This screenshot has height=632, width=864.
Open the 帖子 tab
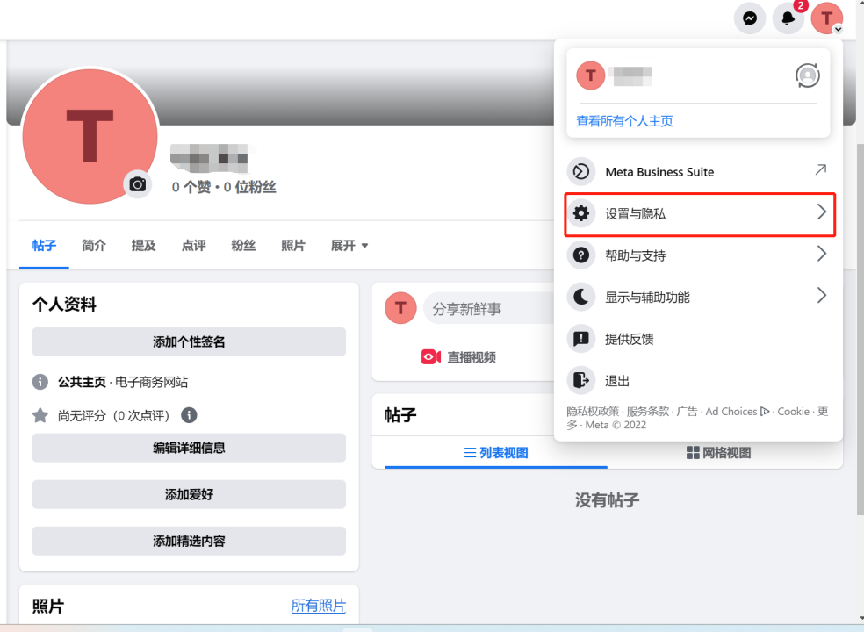(44, 246)
